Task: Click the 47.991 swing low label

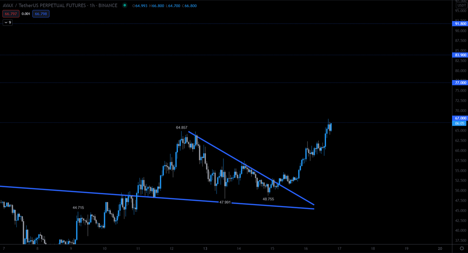Action: pyautogui.click(x=225, y=202)
